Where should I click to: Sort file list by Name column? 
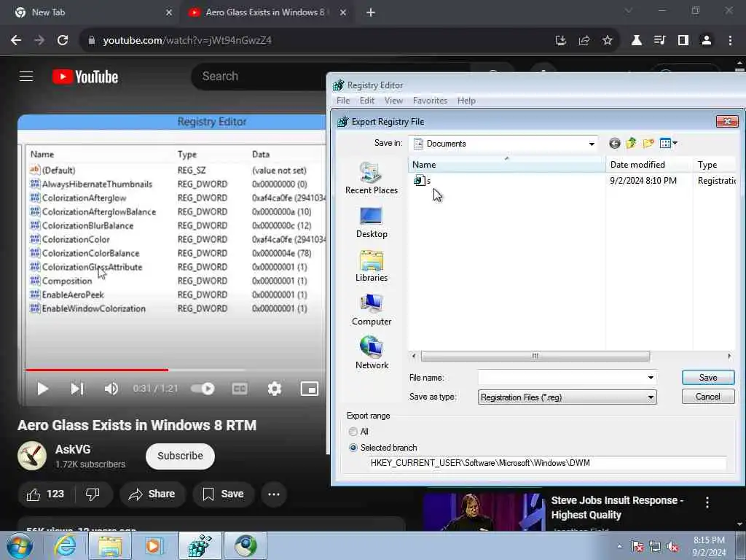[507, 165]
